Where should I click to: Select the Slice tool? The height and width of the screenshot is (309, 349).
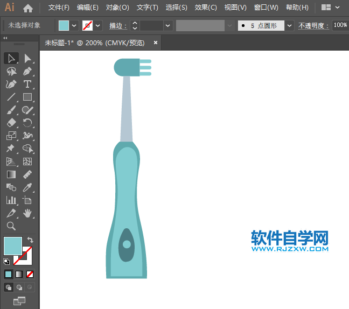coord(11,213)
